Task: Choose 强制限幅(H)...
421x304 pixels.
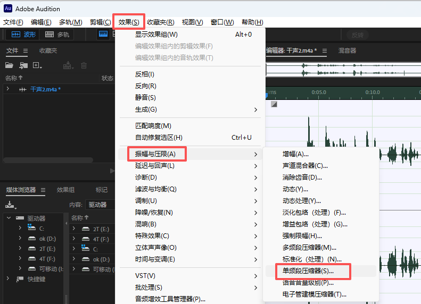Action: 321,236
